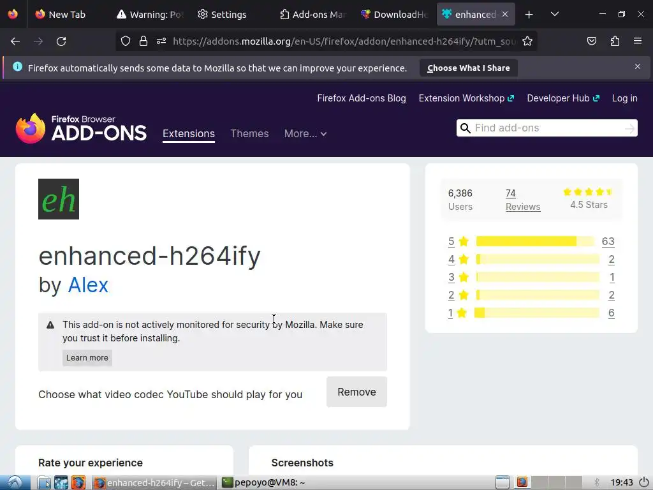Click the Firefox View icon in tab bar
The image size is (653, 490).
click(x=13, y=14)
